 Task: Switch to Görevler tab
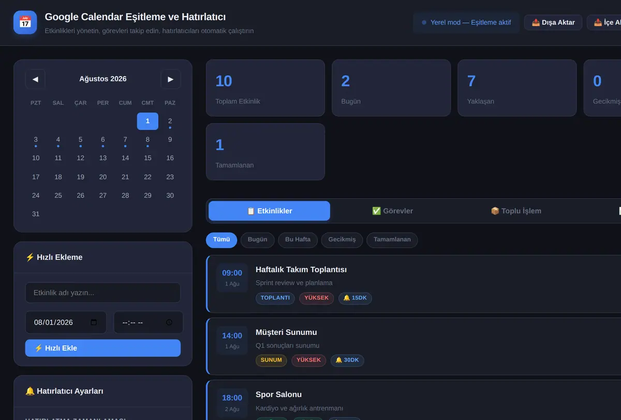(392, 211)
